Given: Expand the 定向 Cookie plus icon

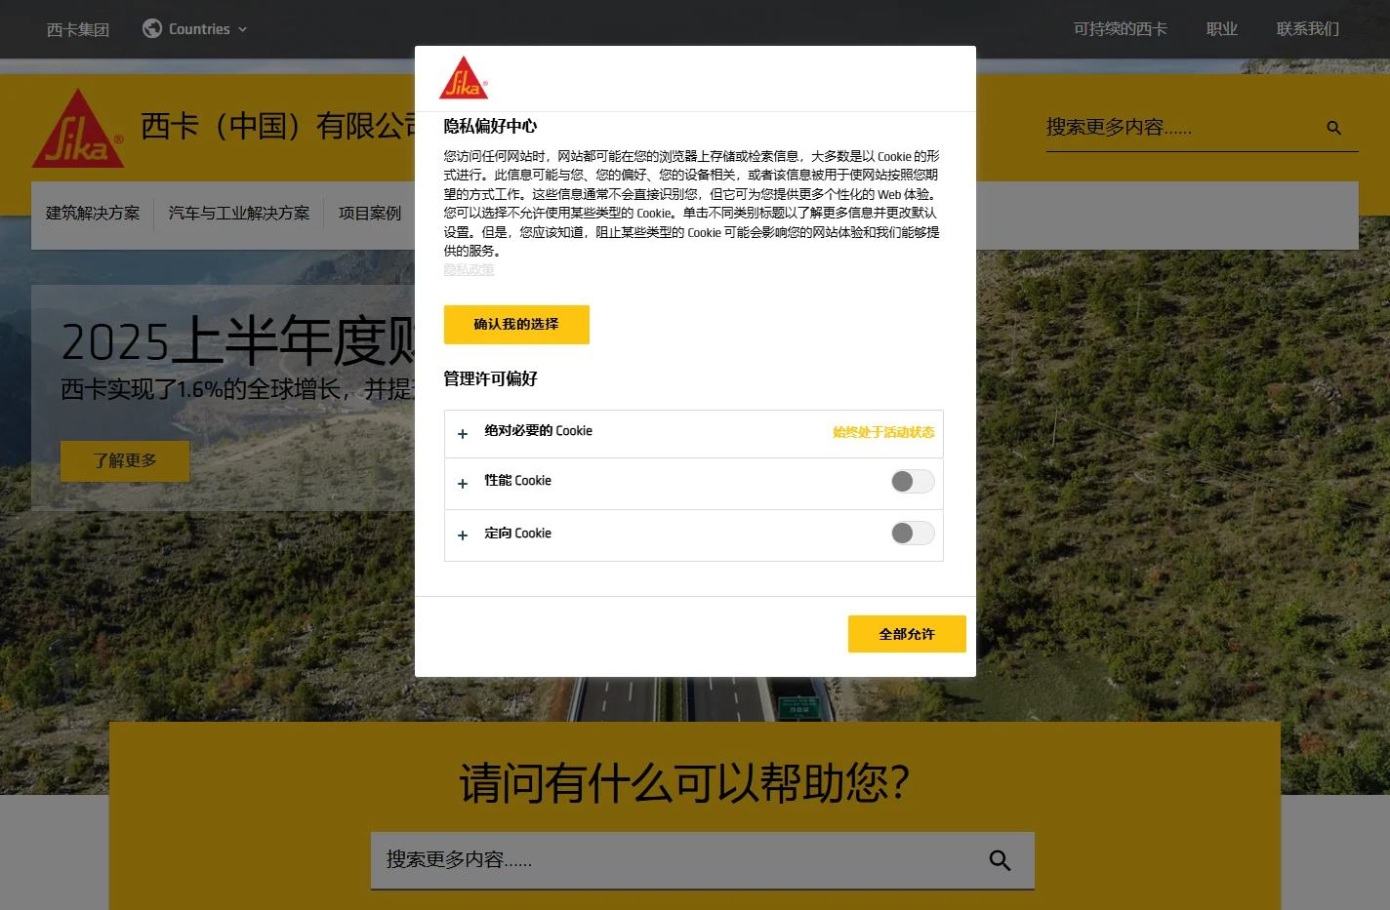Looking at the screenshot, I should [x=463, y=535].
